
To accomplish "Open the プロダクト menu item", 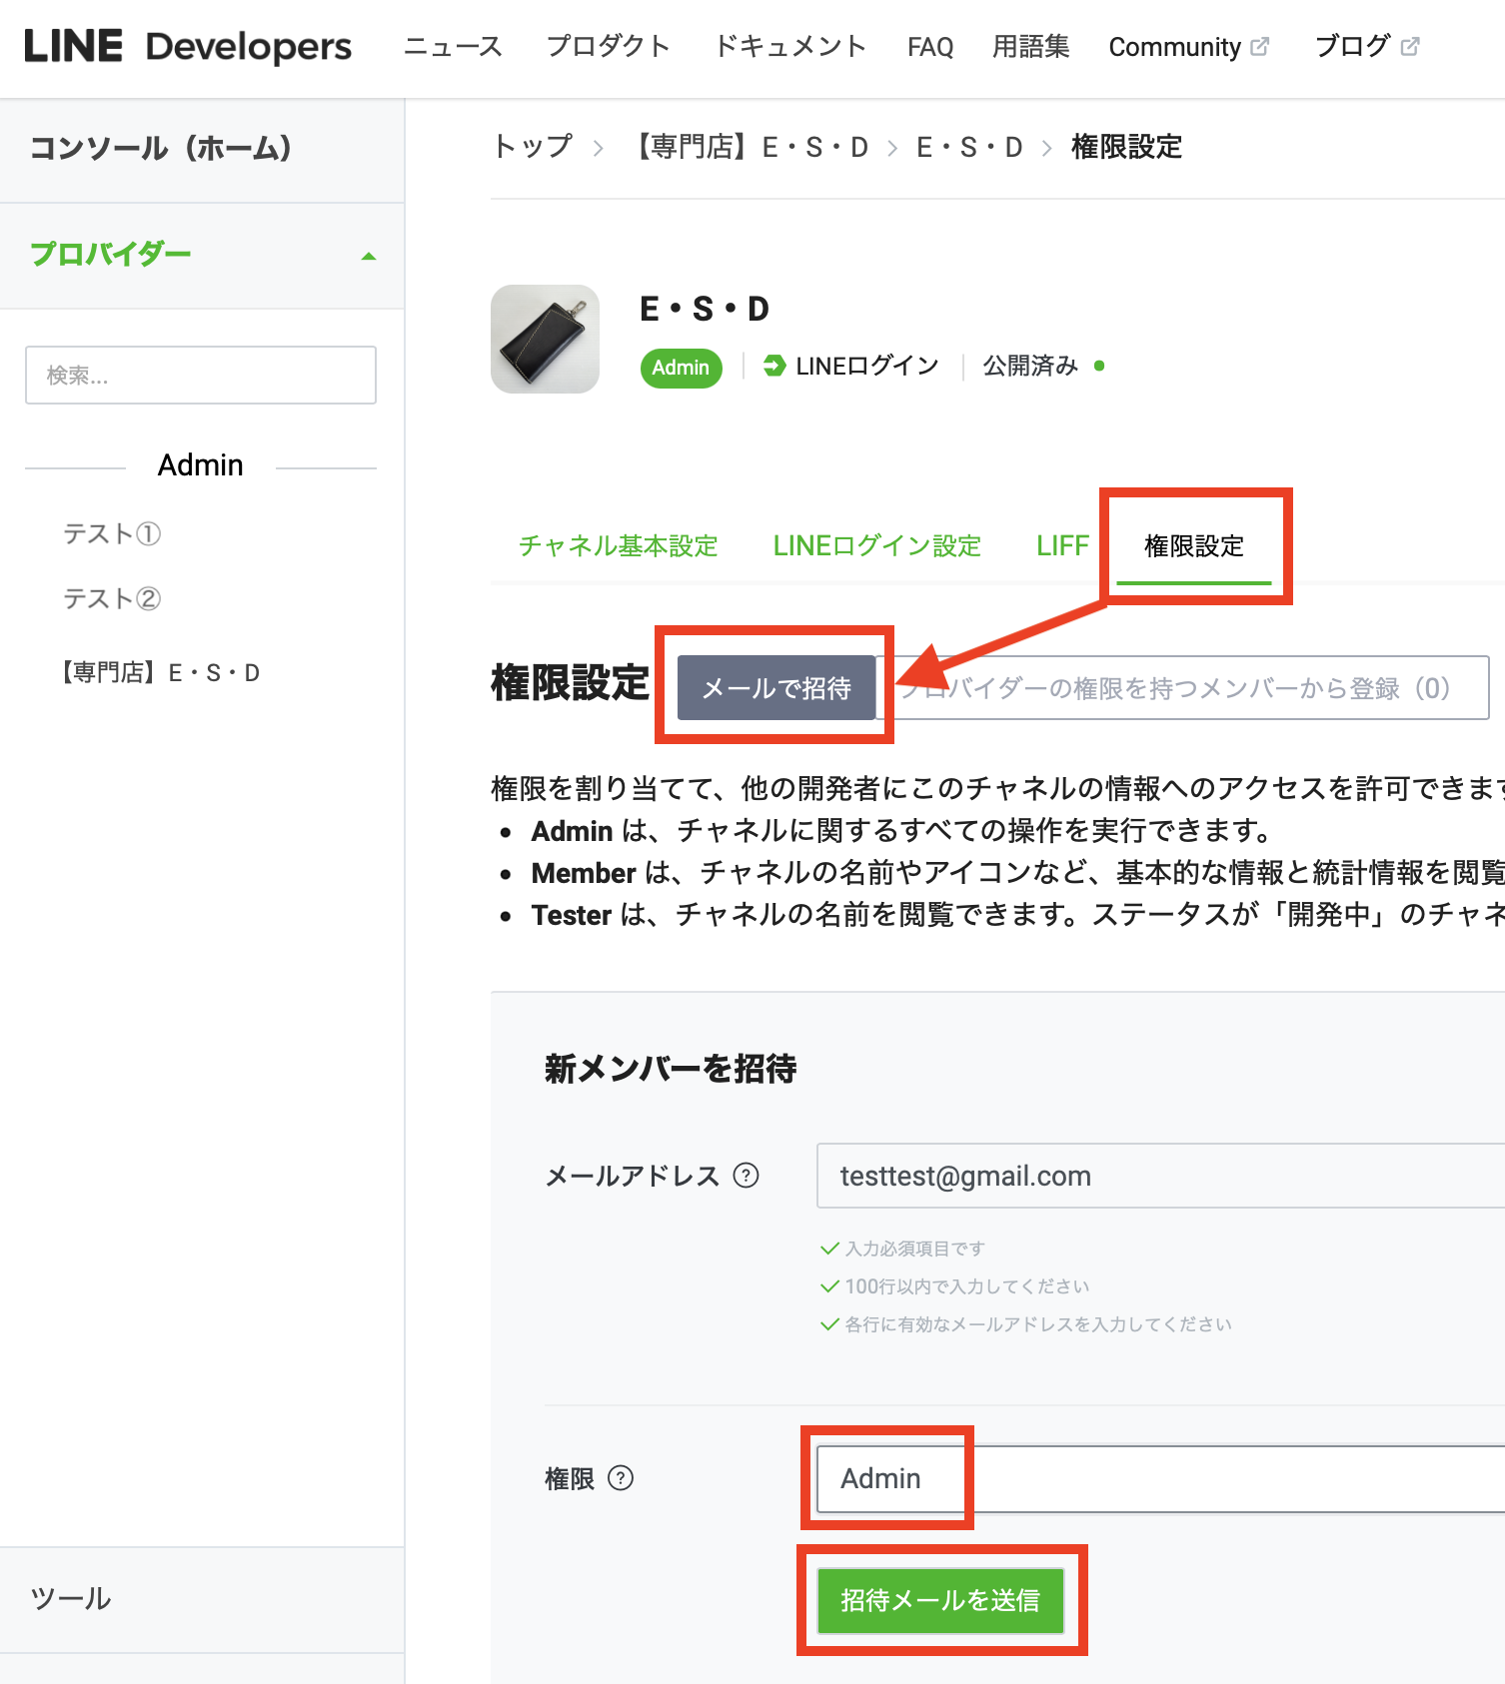I will (609, 47).
